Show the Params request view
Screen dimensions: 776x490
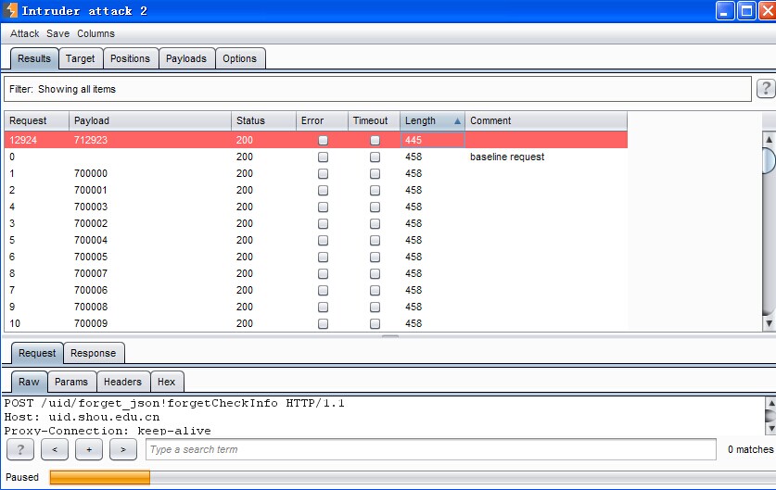click(71, 382)
